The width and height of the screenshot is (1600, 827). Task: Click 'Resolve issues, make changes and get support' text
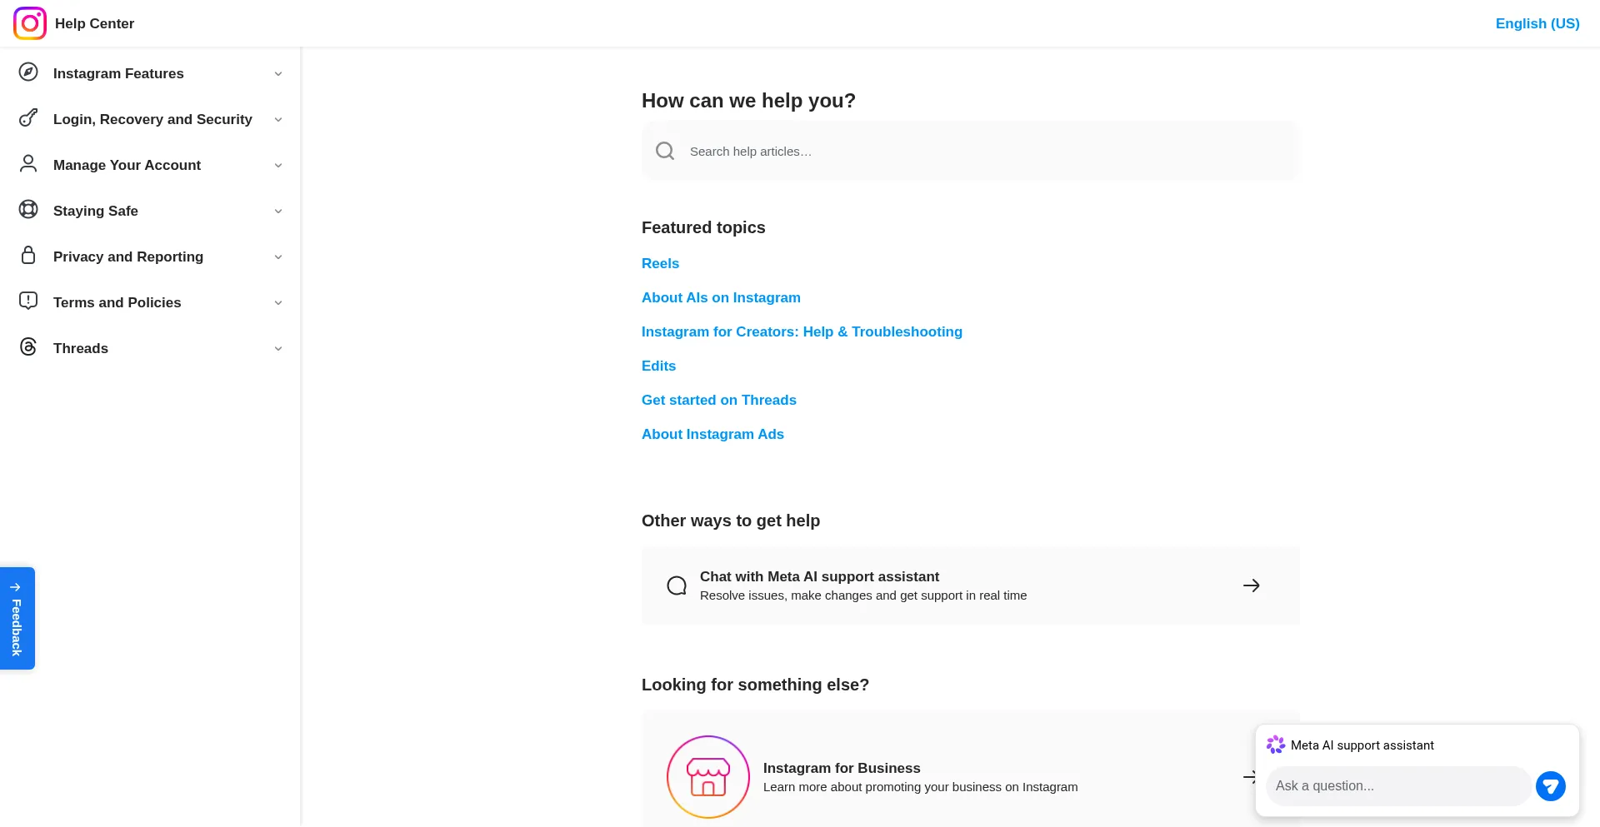pyautogui.click(x=863, y=595)
